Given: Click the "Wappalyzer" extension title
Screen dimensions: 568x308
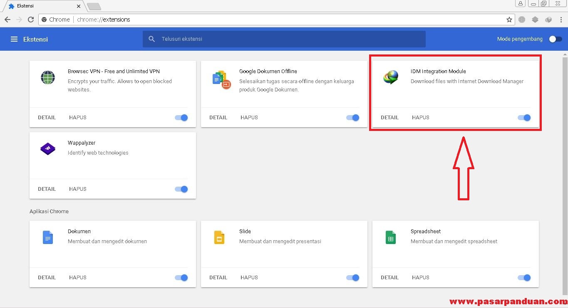Looking at the screenshot, I should (x=82, y=143).
